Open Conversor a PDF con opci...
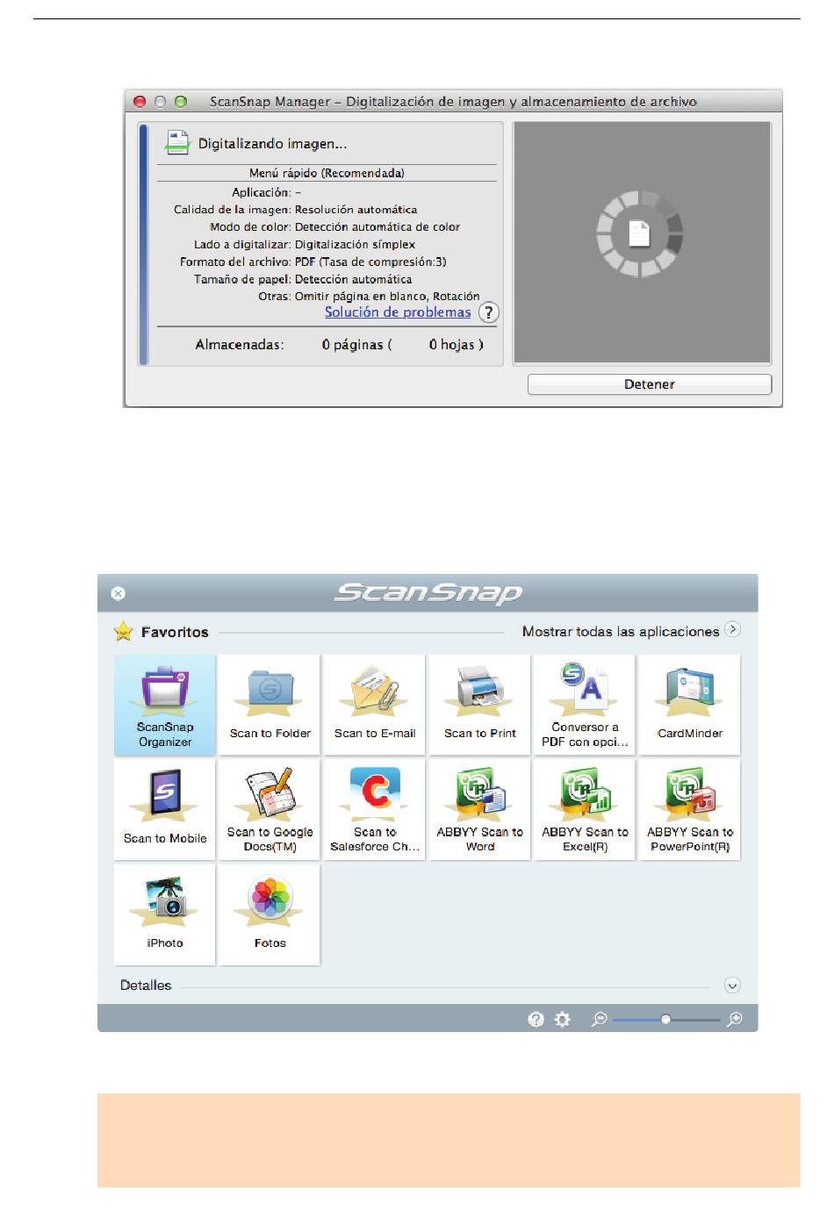Screen dimensions: 834x1226 585,705
